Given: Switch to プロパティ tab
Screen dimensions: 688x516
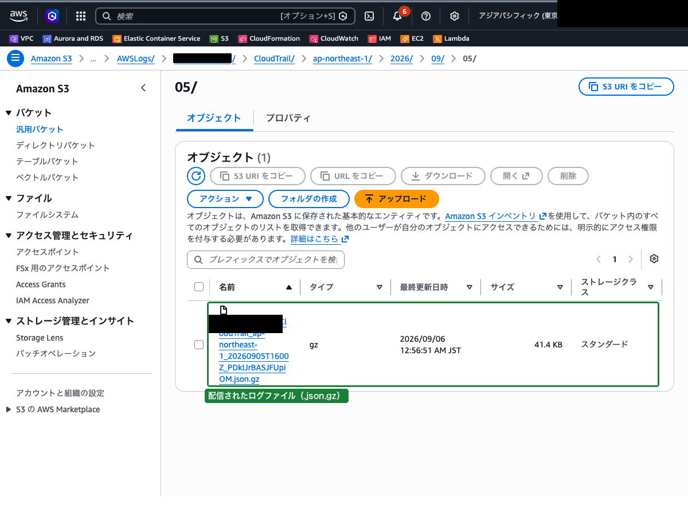Looking at the screenshot, I should pos(288,118).
